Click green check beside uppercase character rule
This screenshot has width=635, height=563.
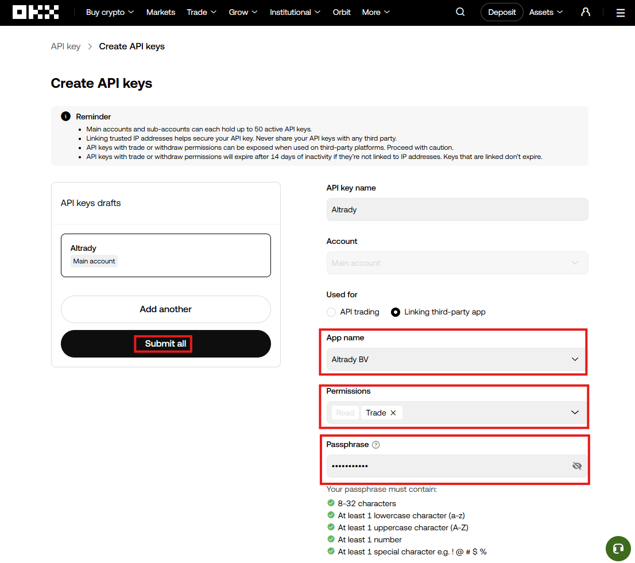(x=331, y=527)
